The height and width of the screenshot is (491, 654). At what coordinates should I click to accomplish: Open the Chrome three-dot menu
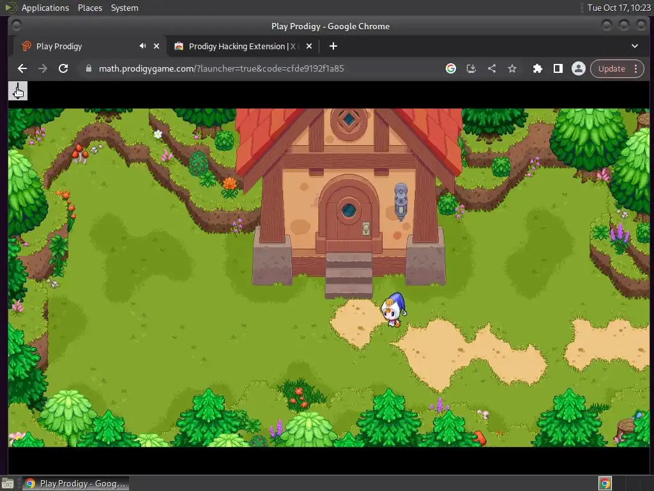pos(636,68)
